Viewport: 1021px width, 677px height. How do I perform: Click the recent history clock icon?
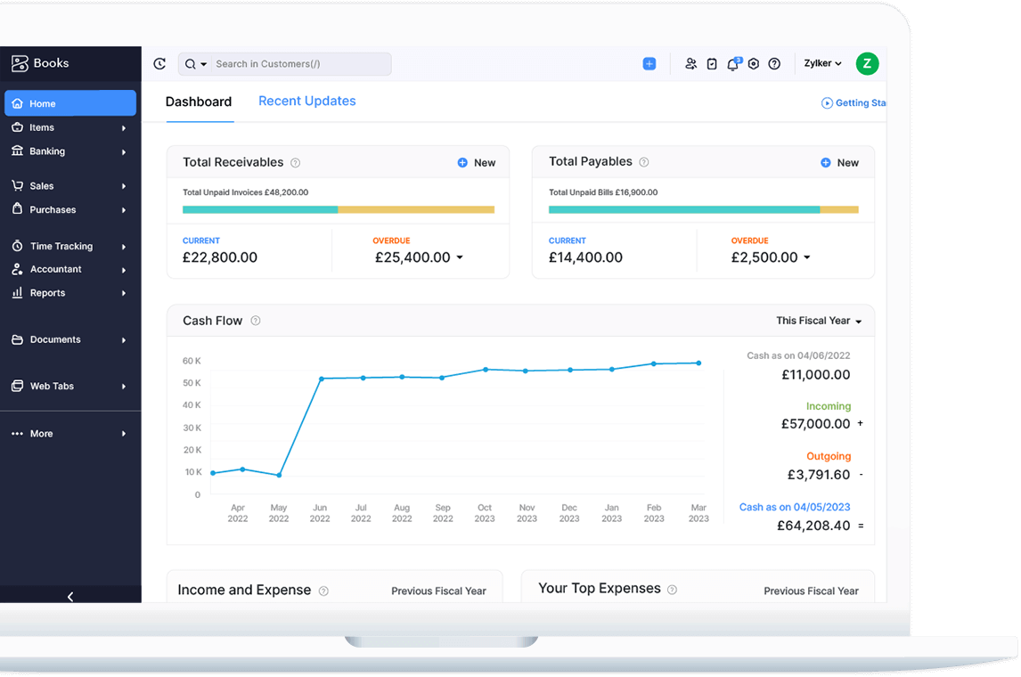159,63
